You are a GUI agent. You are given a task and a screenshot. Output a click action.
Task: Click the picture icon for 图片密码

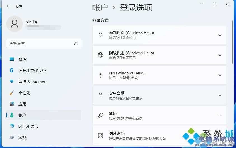[101, 136]
